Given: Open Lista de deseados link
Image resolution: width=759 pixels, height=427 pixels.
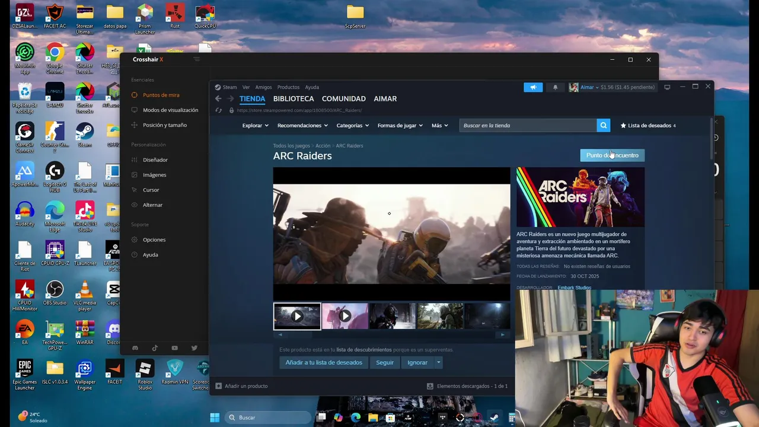Looking at the screenshot, I should tap(648, 125).
